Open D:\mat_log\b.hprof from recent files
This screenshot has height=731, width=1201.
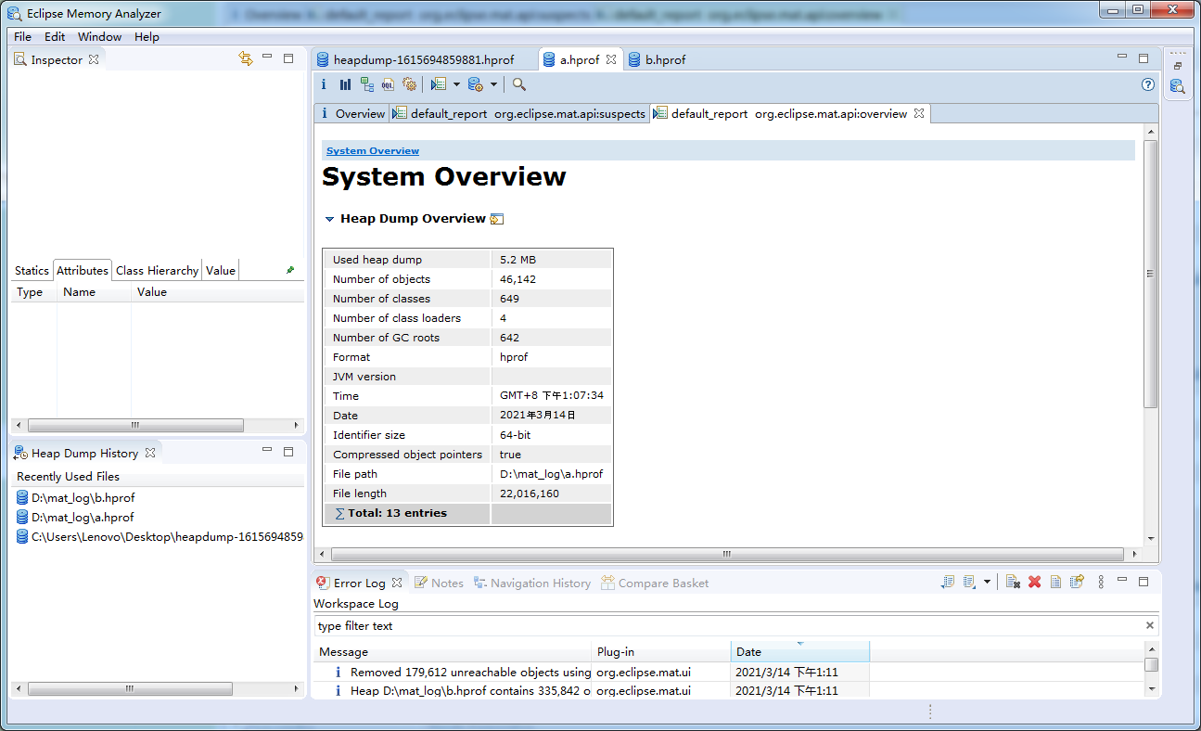pos(75,498)
